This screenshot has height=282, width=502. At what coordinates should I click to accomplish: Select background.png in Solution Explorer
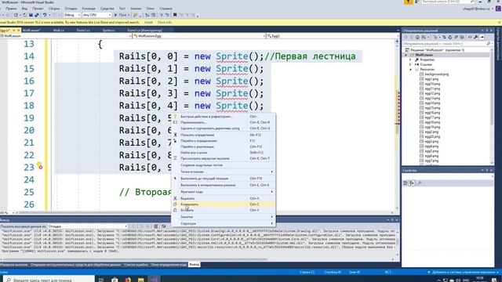click(x=436, y=74)
